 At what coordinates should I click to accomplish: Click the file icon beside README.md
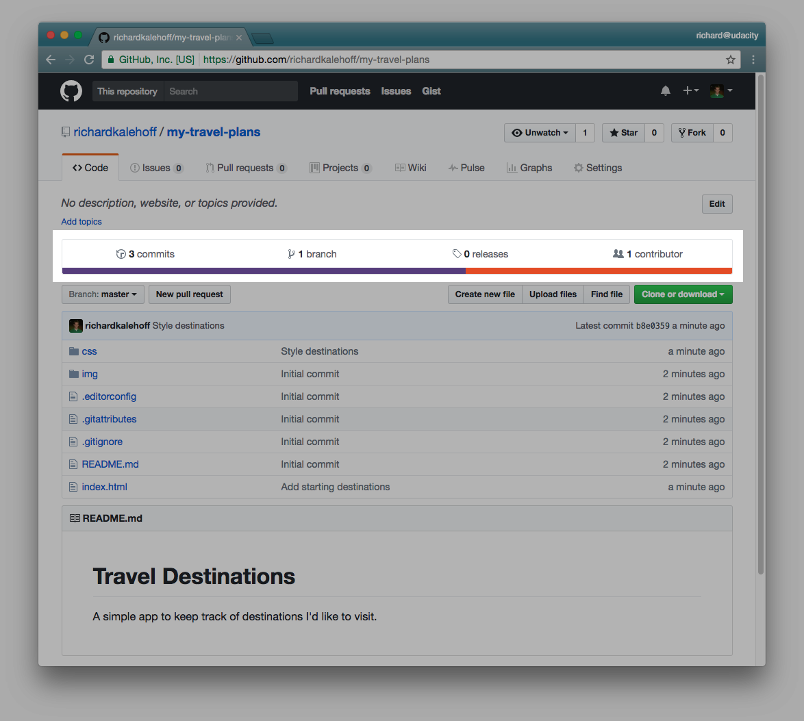click(73, 464)
